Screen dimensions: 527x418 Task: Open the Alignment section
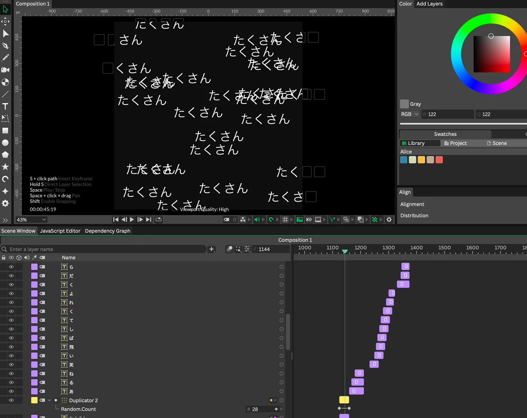pos(412,204)
